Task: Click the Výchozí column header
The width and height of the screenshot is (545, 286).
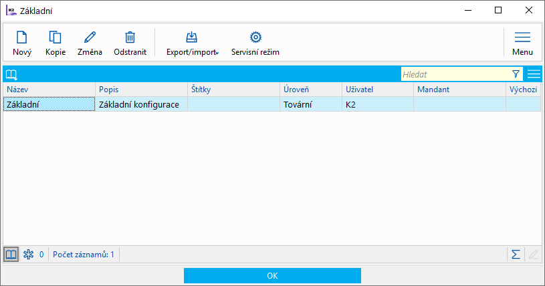Action: (x=524, y=90)
